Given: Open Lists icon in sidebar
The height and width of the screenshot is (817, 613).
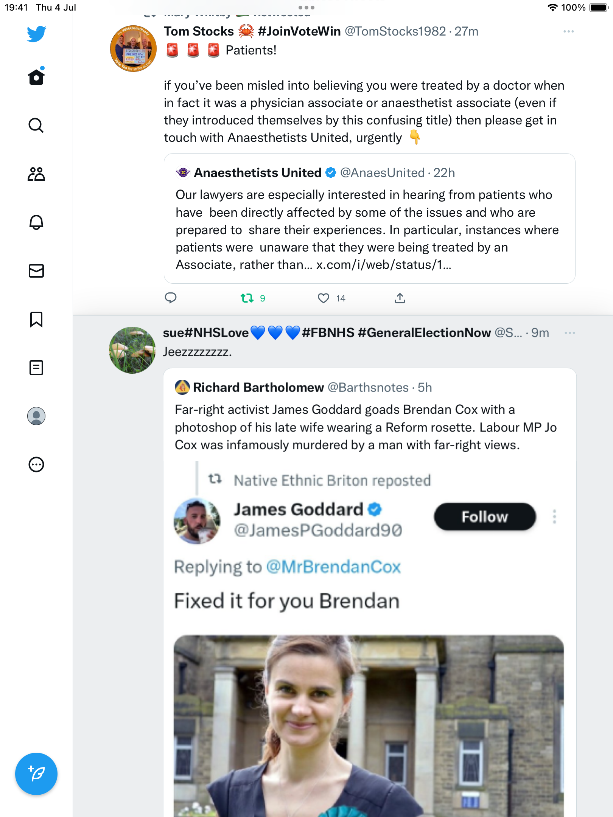Looking at the screenshot, I should coord(36,368).
